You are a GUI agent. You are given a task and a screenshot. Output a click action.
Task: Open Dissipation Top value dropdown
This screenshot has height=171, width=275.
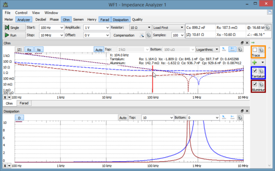(171, 118)
